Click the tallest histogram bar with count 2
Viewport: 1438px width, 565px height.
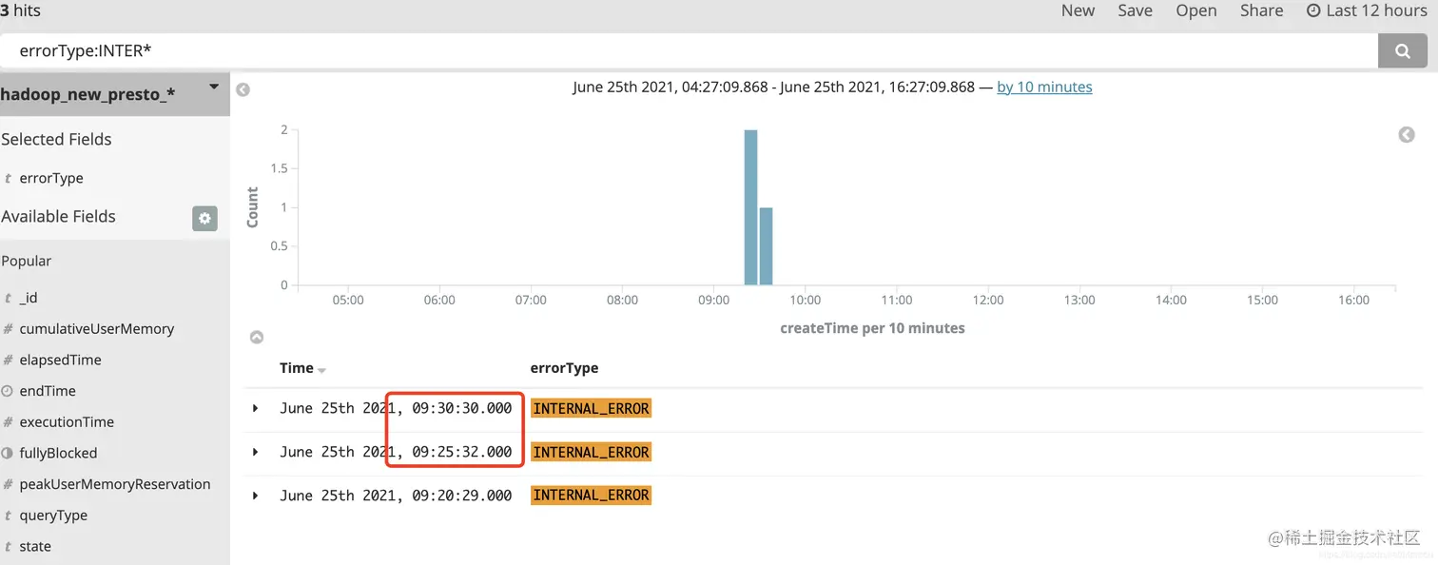pyautogui.click(x=750, y=207)
